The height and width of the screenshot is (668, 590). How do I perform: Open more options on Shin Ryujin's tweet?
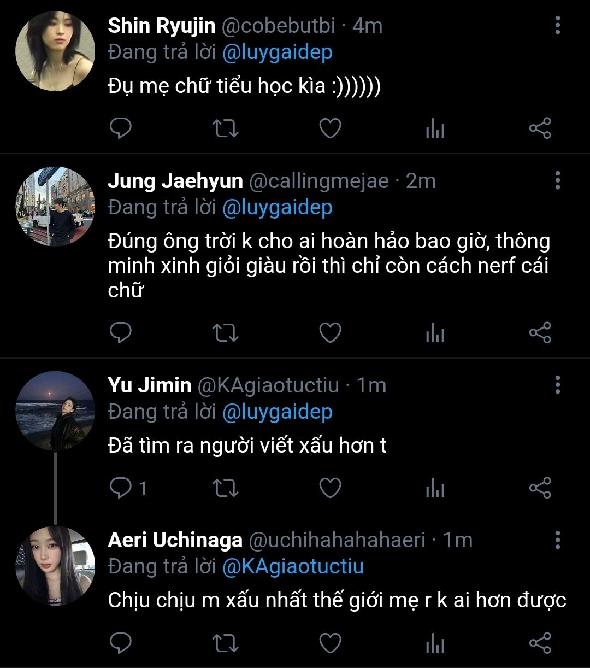coord(557,25)
